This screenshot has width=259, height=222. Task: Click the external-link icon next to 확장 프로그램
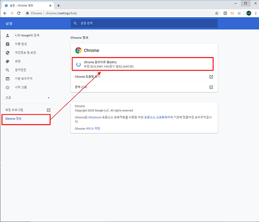49,110
